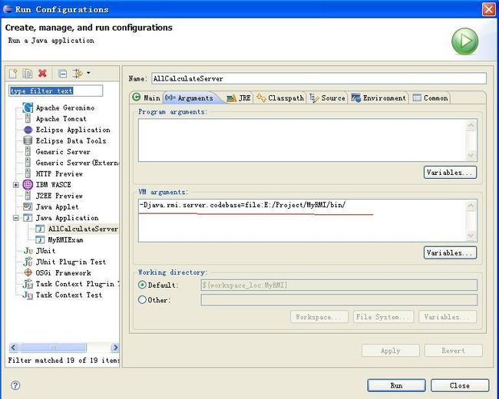Click VM arguments scroll down arrow

pyautogui.click(x=471, y=236)
